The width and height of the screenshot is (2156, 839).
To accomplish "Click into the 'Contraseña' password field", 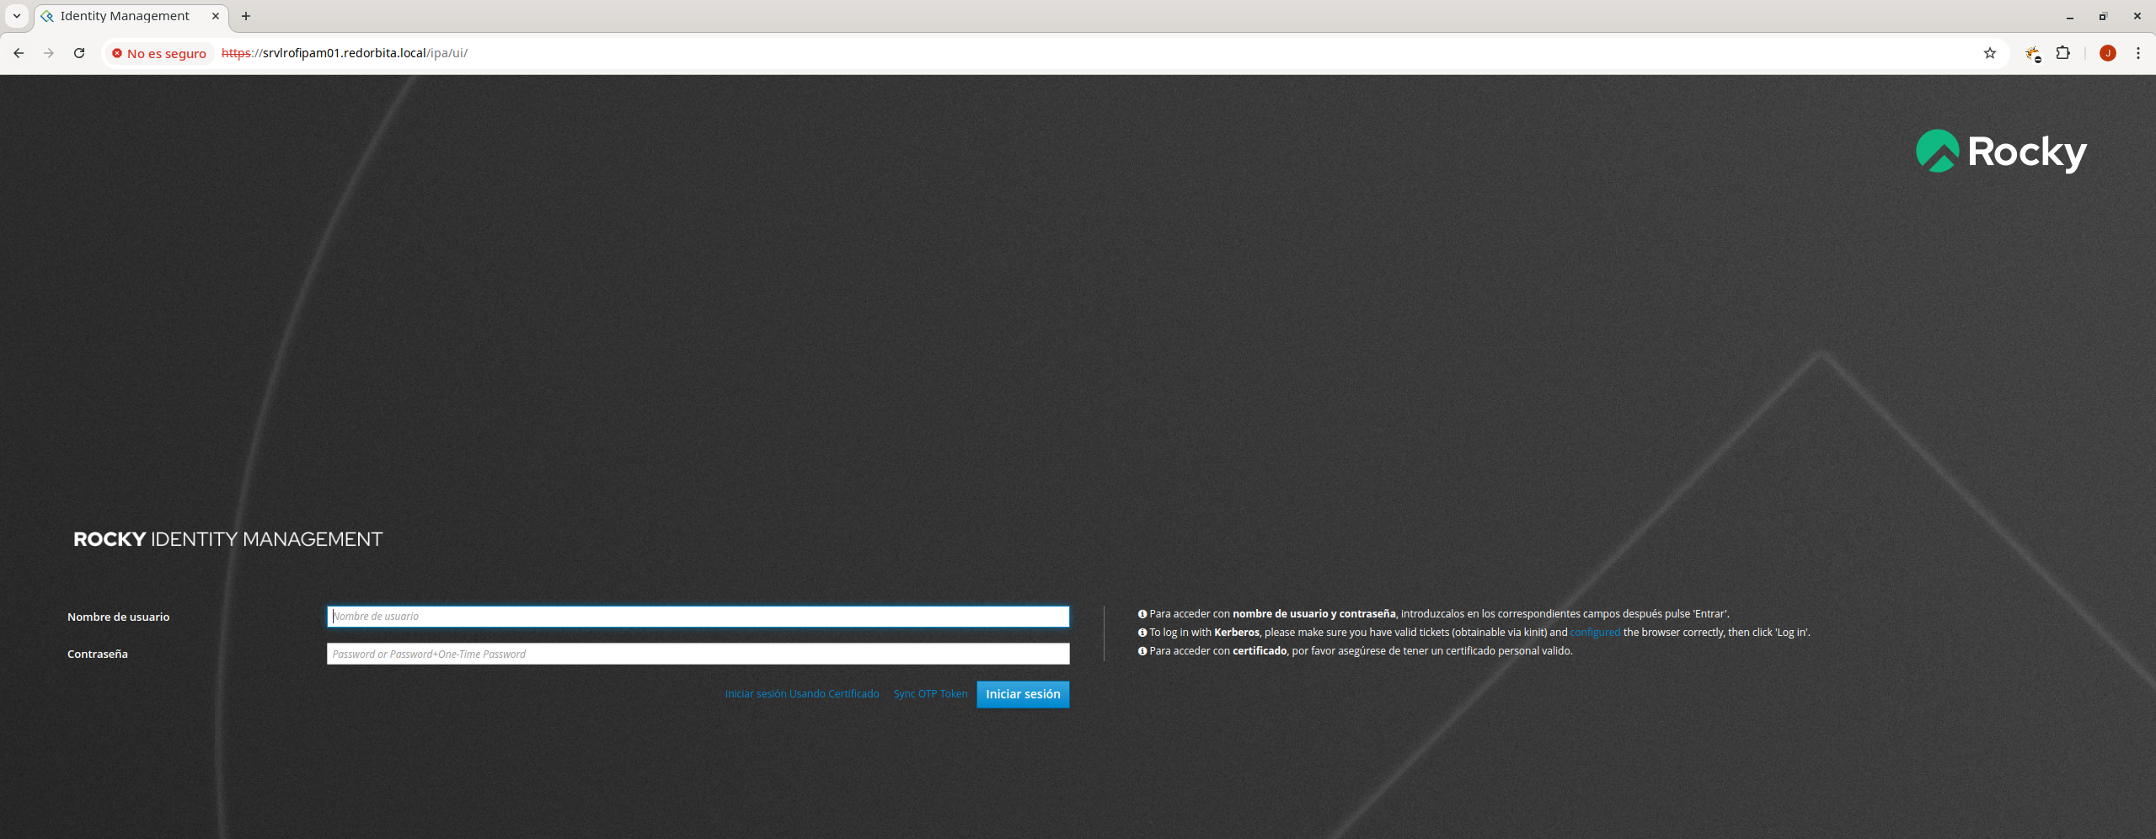I will click(x=698, y=654).
